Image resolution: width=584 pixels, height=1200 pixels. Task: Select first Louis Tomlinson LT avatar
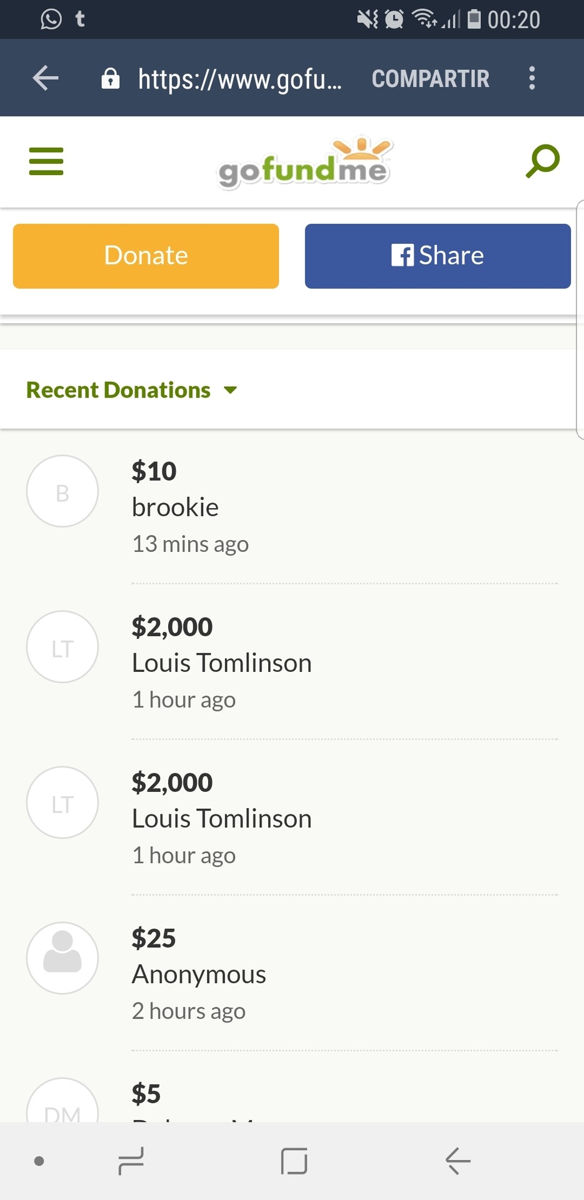[63, 647]
